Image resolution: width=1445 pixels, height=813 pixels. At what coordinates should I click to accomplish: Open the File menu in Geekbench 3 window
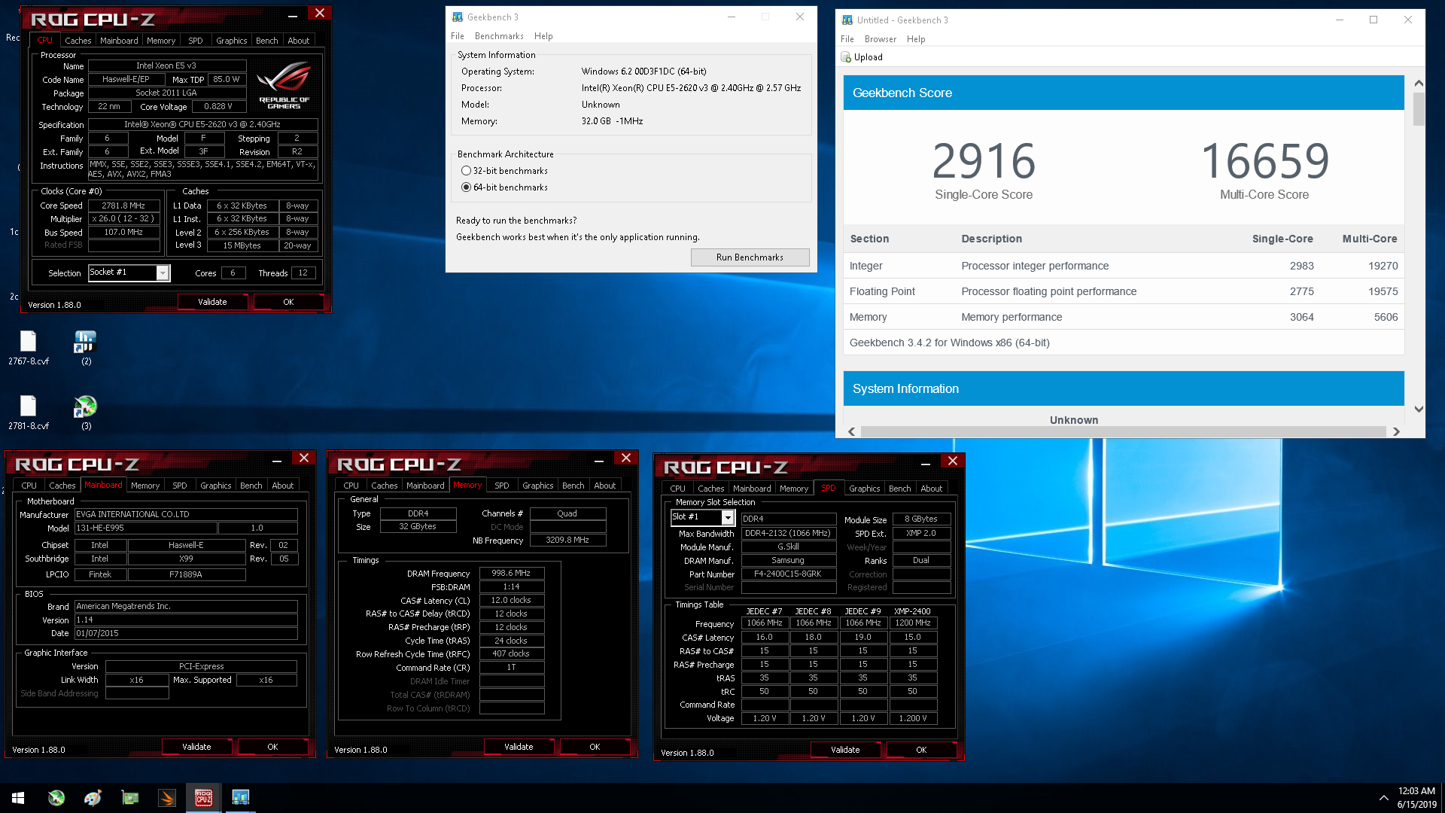(458, 36)
